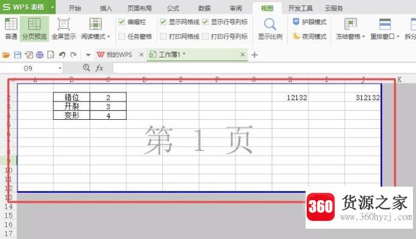Image resolution: width=416 pixels, height=239 pixels.
Task: Toggle the Formula Bar (编辑栏) checkbox
Action: pyautogui.click(x=121, y=22)
